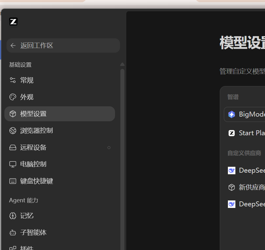Open the 记忆 settings page
This screenshot has width=265, height=250.
tap(60, 216)
